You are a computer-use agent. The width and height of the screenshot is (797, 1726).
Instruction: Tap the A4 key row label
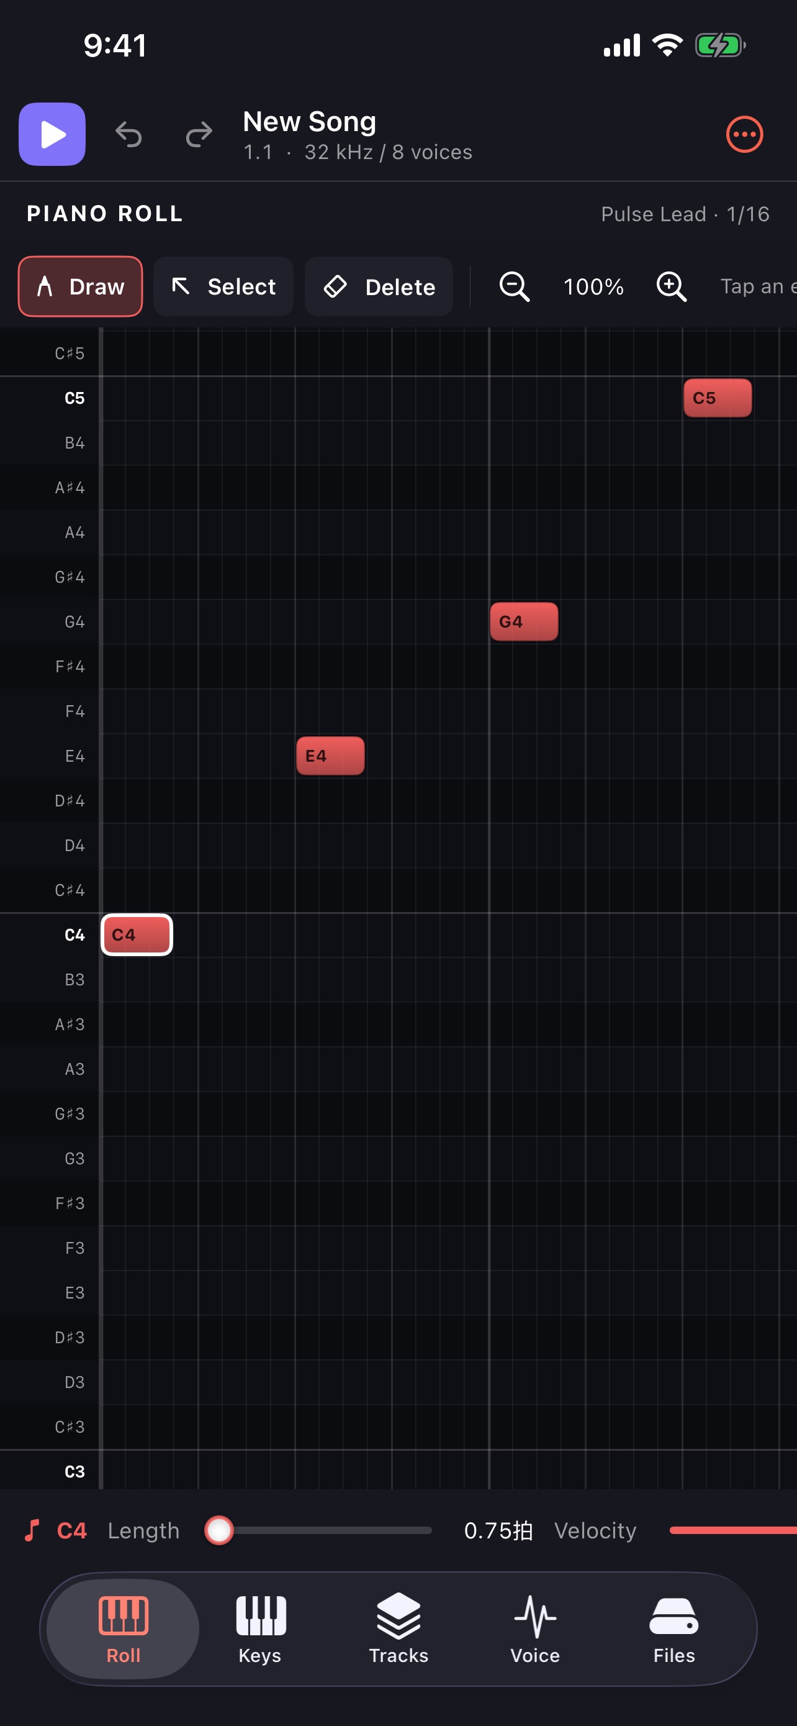click(74, 532)
